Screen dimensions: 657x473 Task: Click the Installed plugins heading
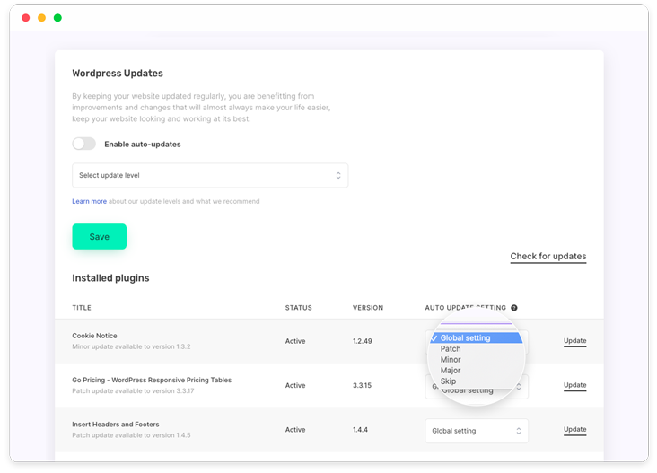click(x=110, y=278)
